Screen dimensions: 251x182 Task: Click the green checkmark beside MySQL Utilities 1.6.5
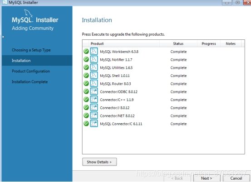pyautogui.click(x=86, y=67)
